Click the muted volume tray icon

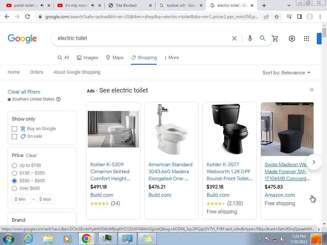pos(283,239)
